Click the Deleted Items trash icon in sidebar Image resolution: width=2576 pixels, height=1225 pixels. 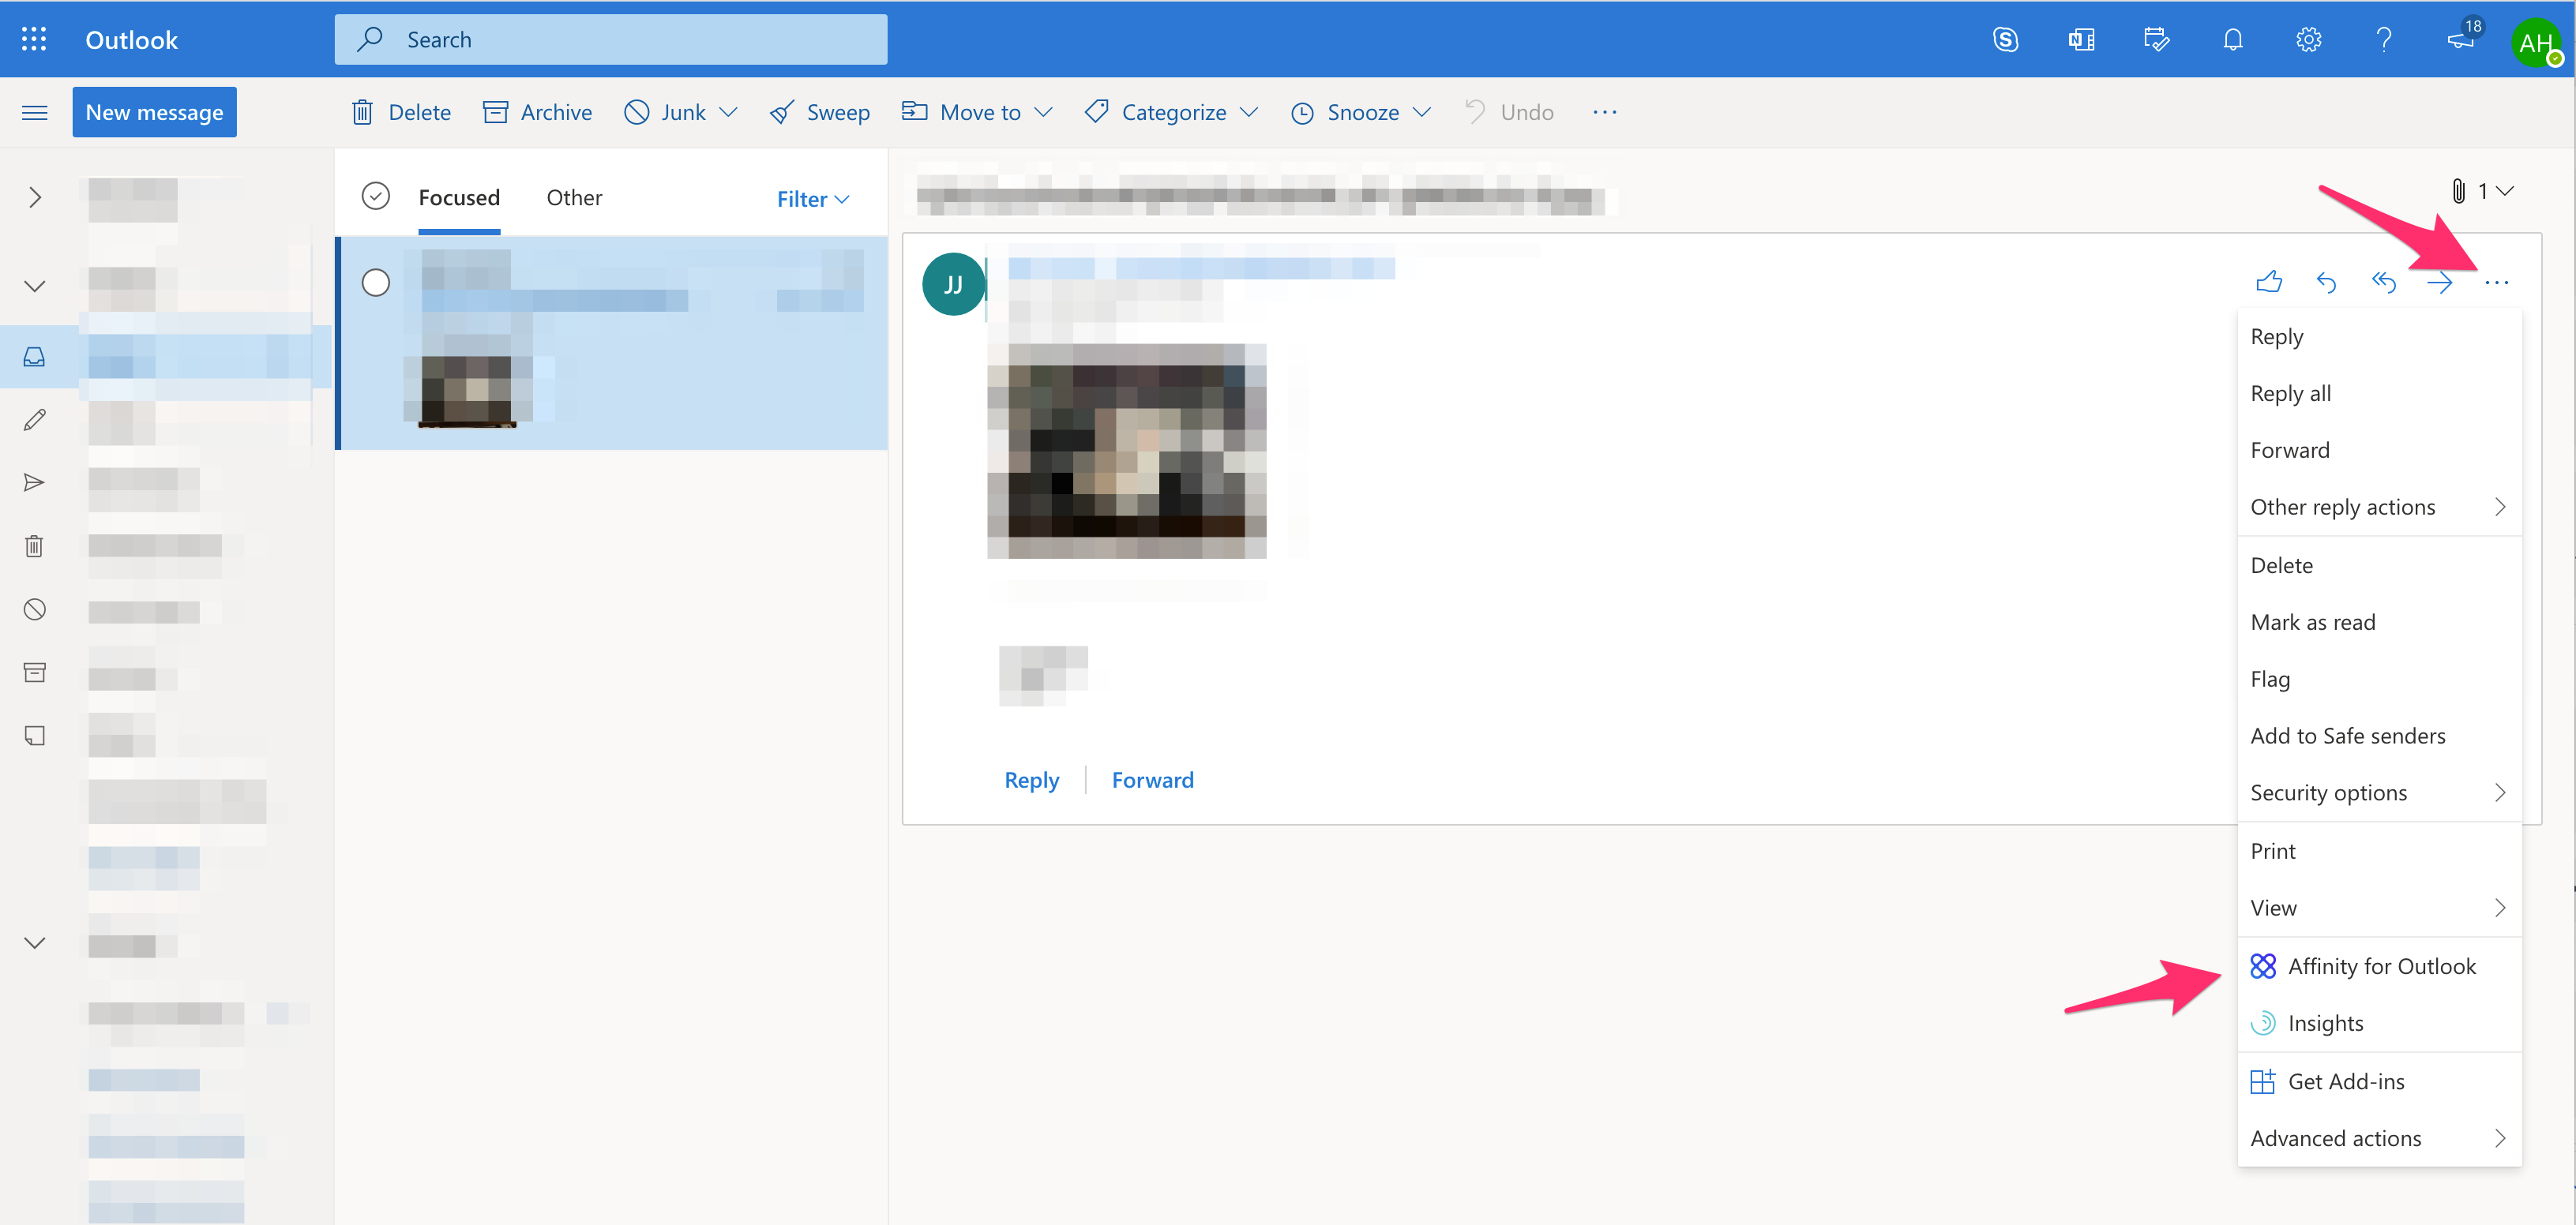click(x=35, y=545)
